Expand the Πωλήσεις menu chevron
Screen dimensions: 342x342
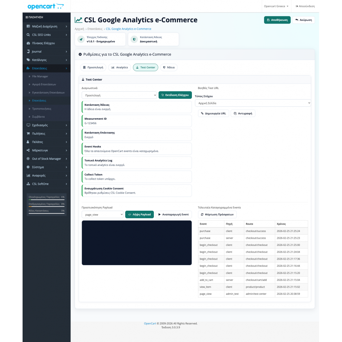click(x=66, y=133)
